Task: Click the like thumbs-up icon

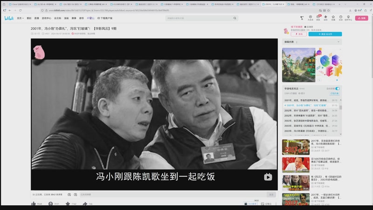Action: [34, 204]
